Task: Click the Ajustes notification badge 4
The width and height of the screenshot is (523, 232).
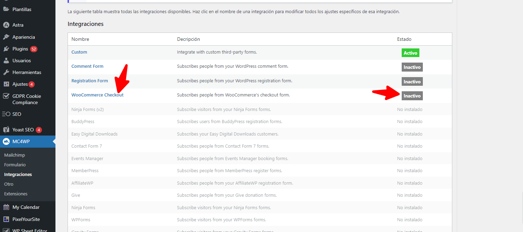Action: (x=32, y=84)
